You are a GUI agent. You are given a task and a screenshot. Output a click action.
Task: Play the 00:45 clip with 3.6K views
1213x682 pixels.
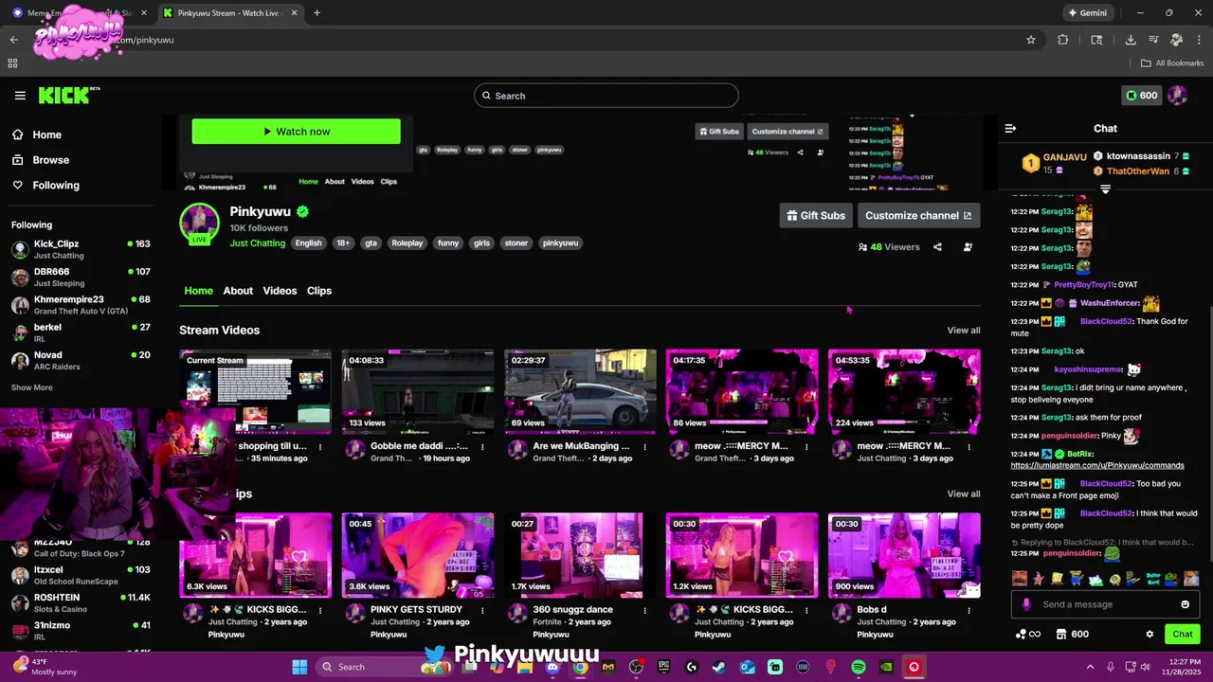point(418,556)
